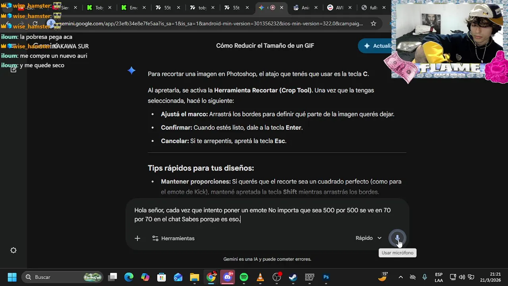Click the Actualizar upgrade button
This screenshot has height=286, width=508.
375,46
